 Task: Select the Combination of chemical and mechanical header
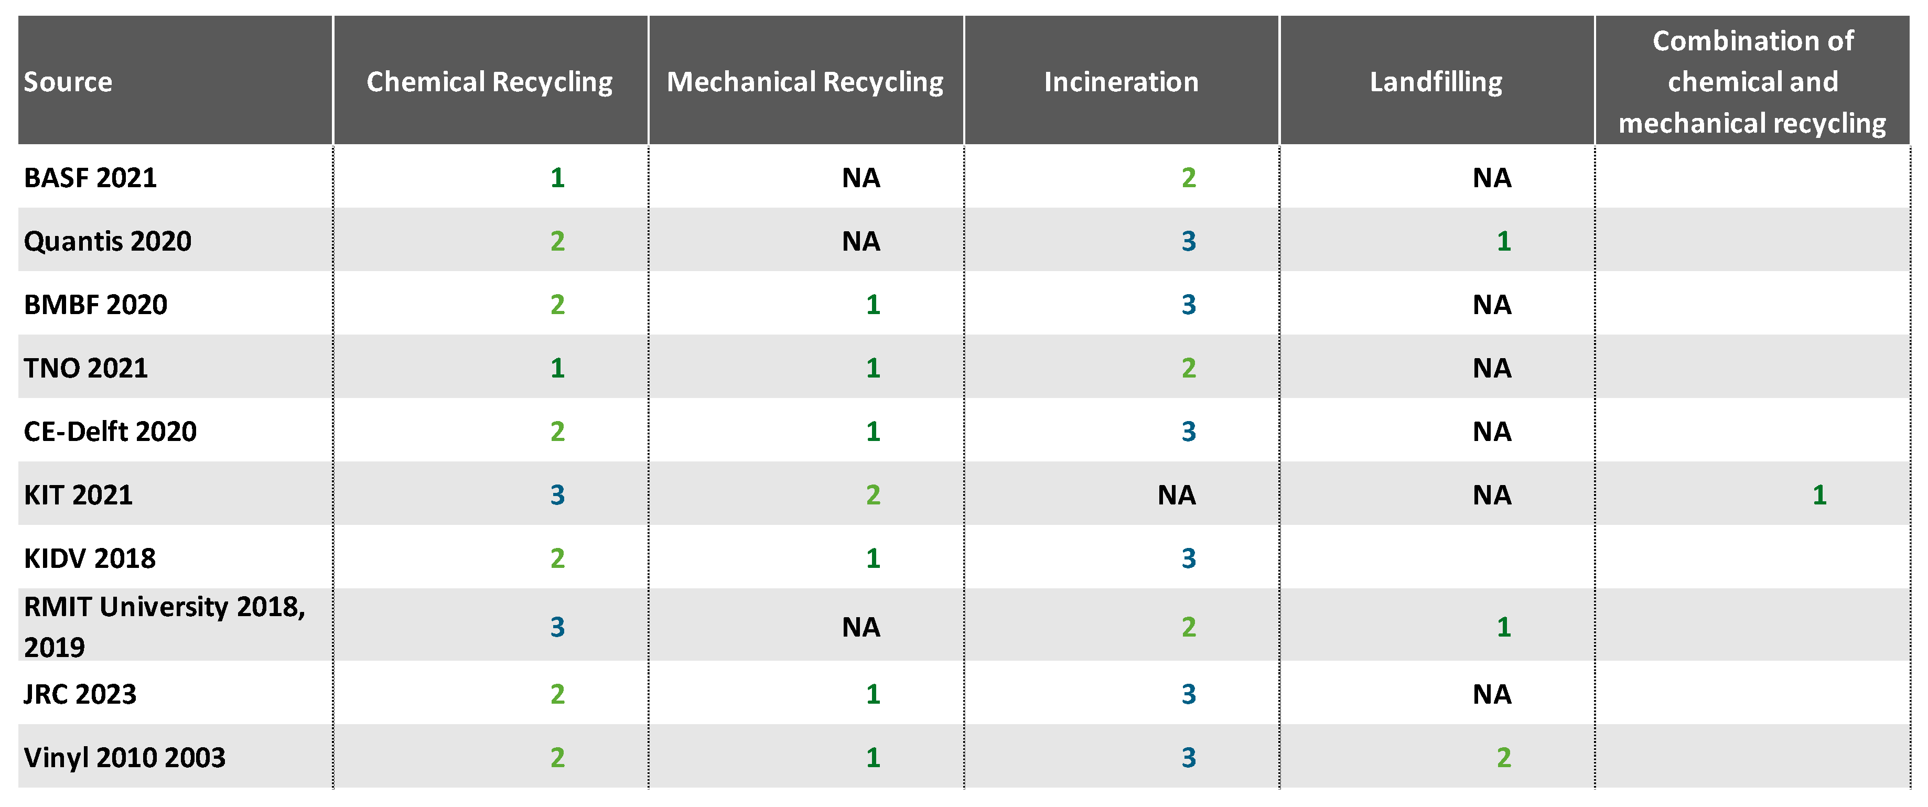click(x=1752, y=82)
